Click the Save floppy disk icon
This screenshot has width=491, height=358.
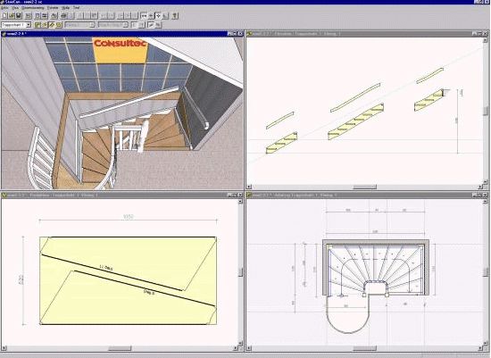point(19,15)
